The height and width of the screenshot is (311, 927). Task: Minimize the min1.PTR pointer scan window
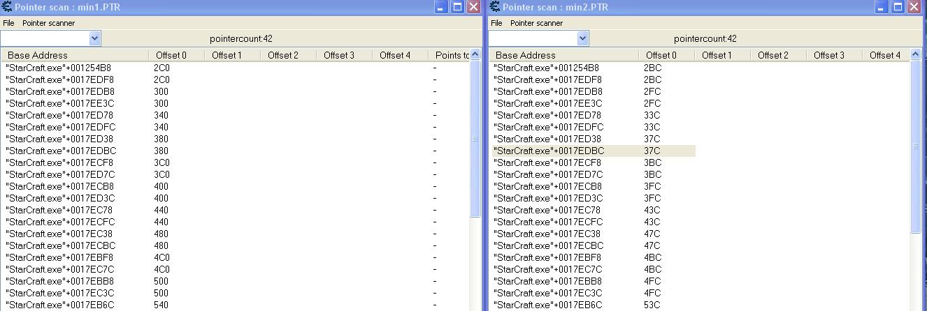(441, 7)
